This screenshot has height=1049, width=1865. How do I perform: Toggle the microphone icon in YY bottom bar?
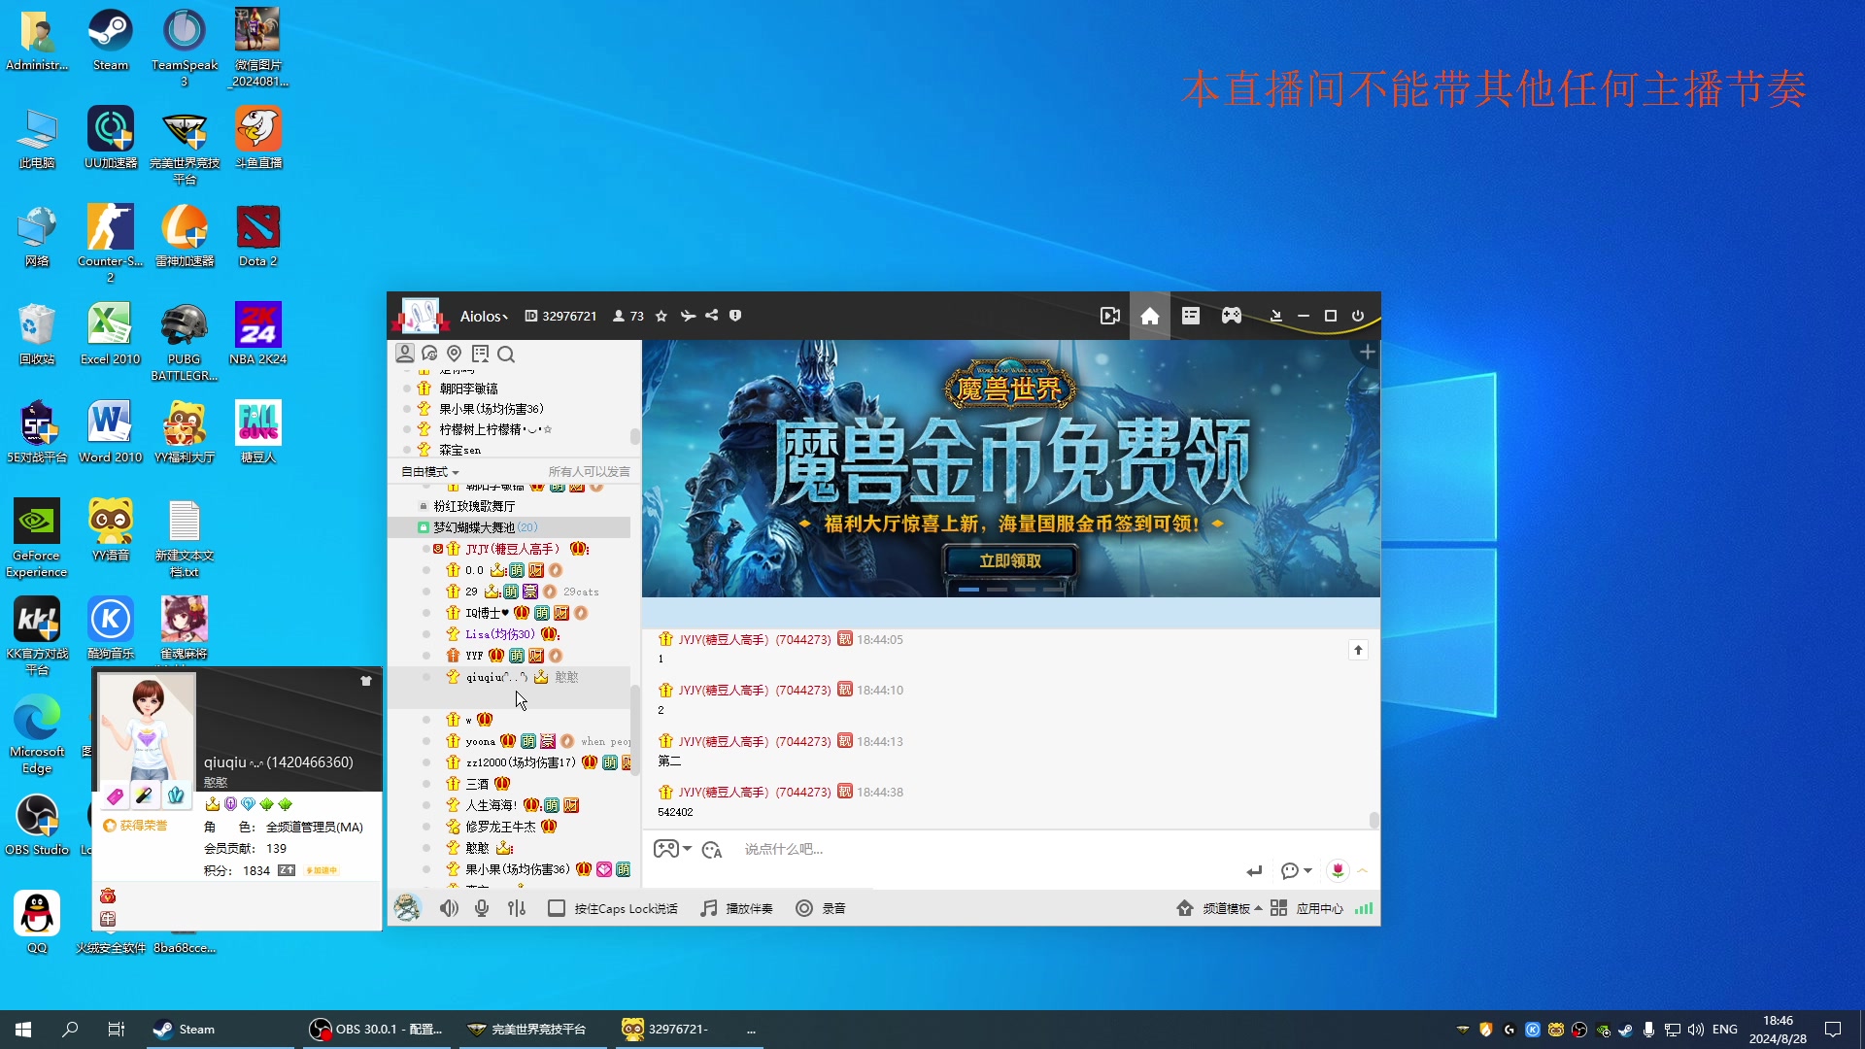click(482, 908)
